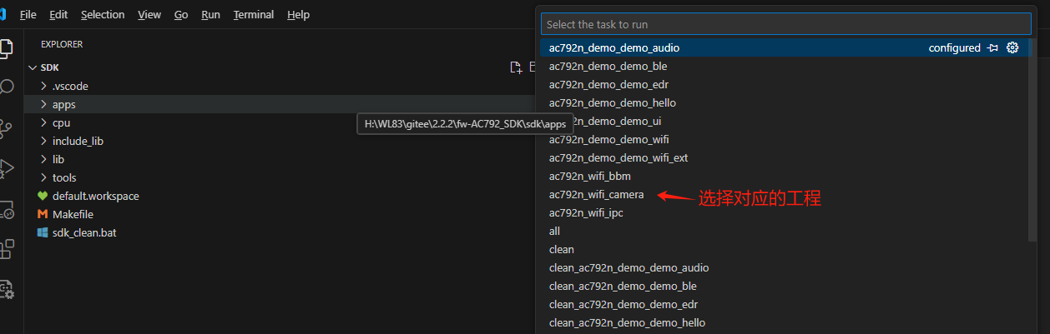The height and width of the screenshot is (334, 1050).
Task: Select the ac792n_demo_demo_ble task
Action: click(x=786, y=66)
